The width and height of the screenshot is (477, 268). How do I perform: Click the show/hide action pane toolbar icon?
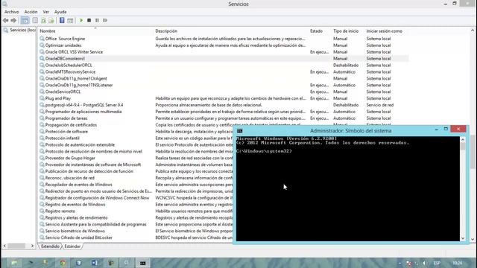coord(70,20)
